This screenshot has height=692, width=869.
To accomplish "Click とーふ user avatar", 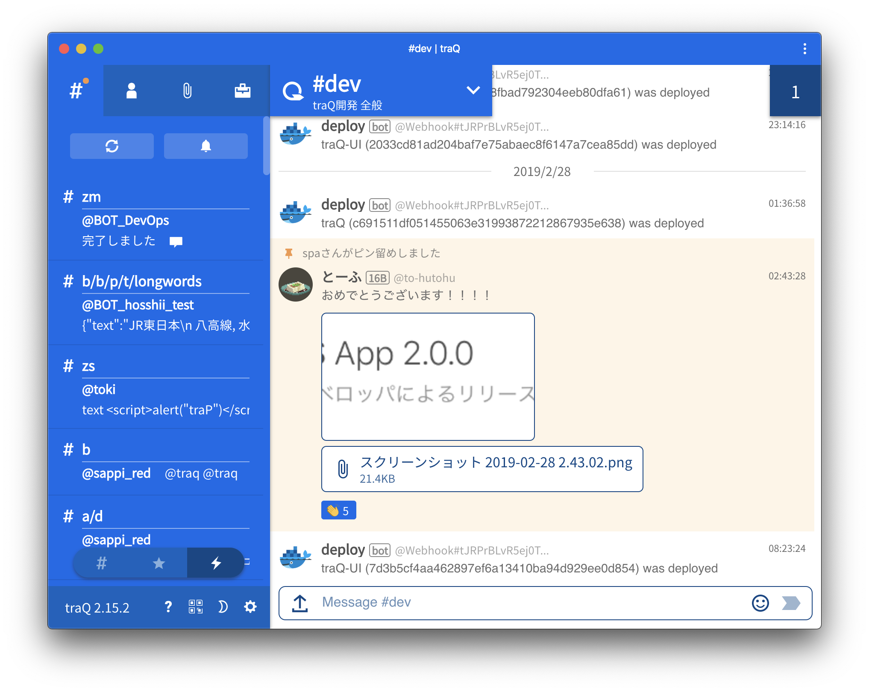I will 296,284.
